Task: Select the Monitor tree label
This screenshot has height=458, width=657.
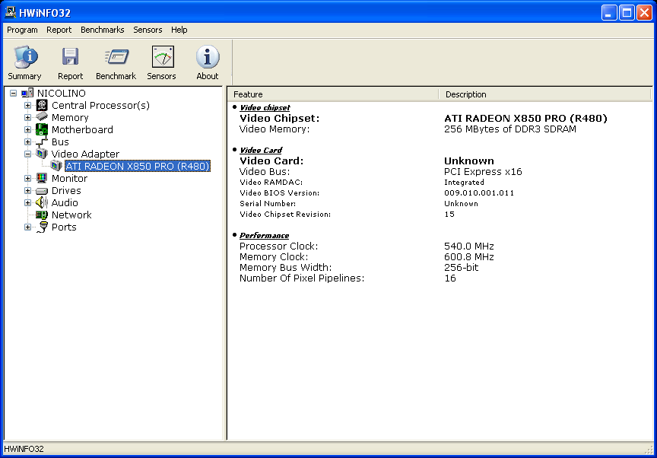Action: pos(69,178)
